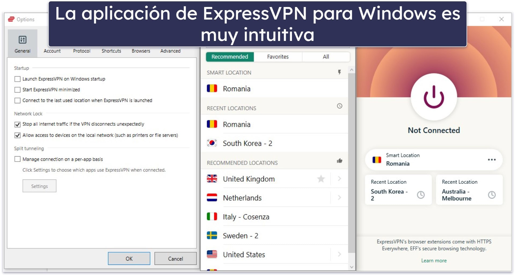
Task: Expand United Kingdom server locations
Action: coord(339,178)
